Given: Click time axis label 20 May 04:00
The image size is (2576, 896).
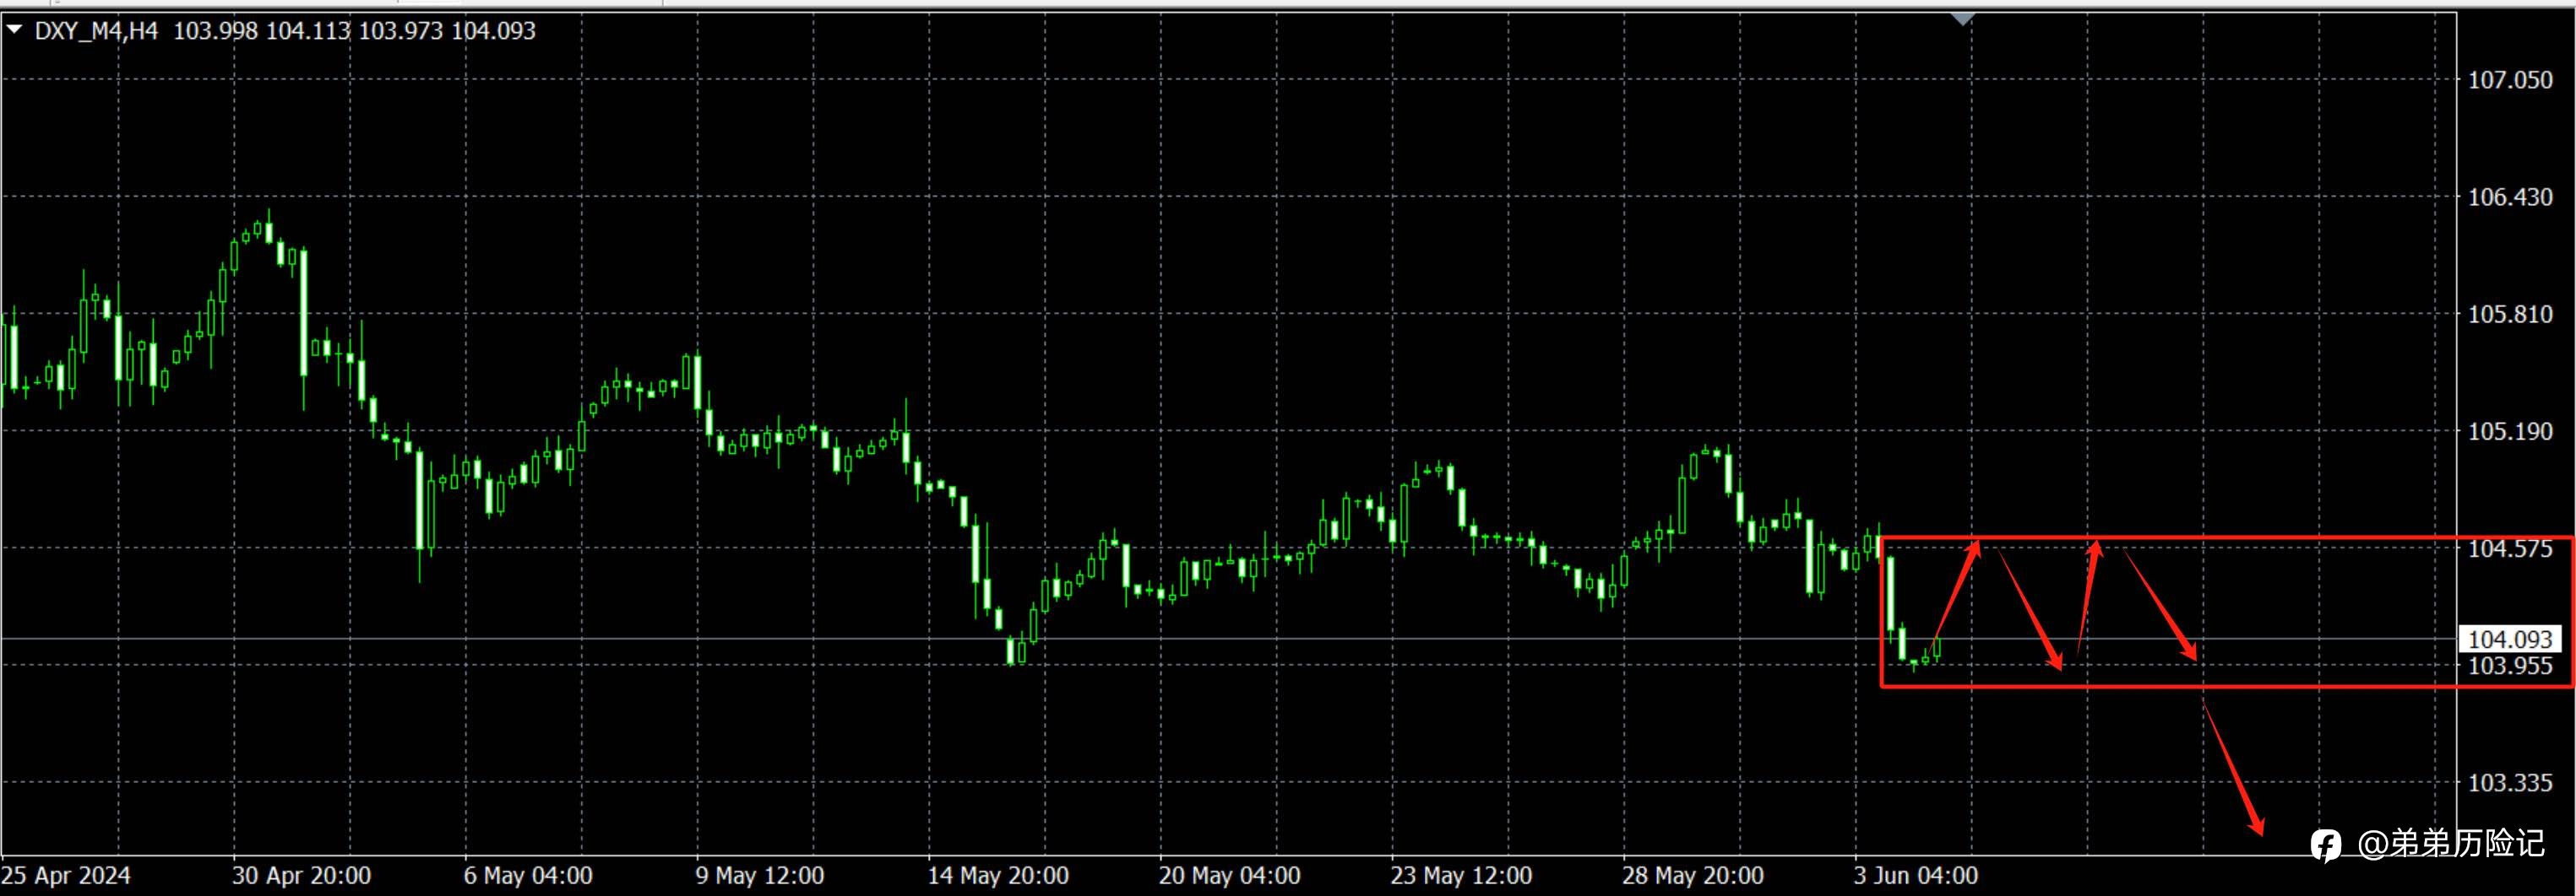Looking at the screenshot, I should pos(1230,876).
